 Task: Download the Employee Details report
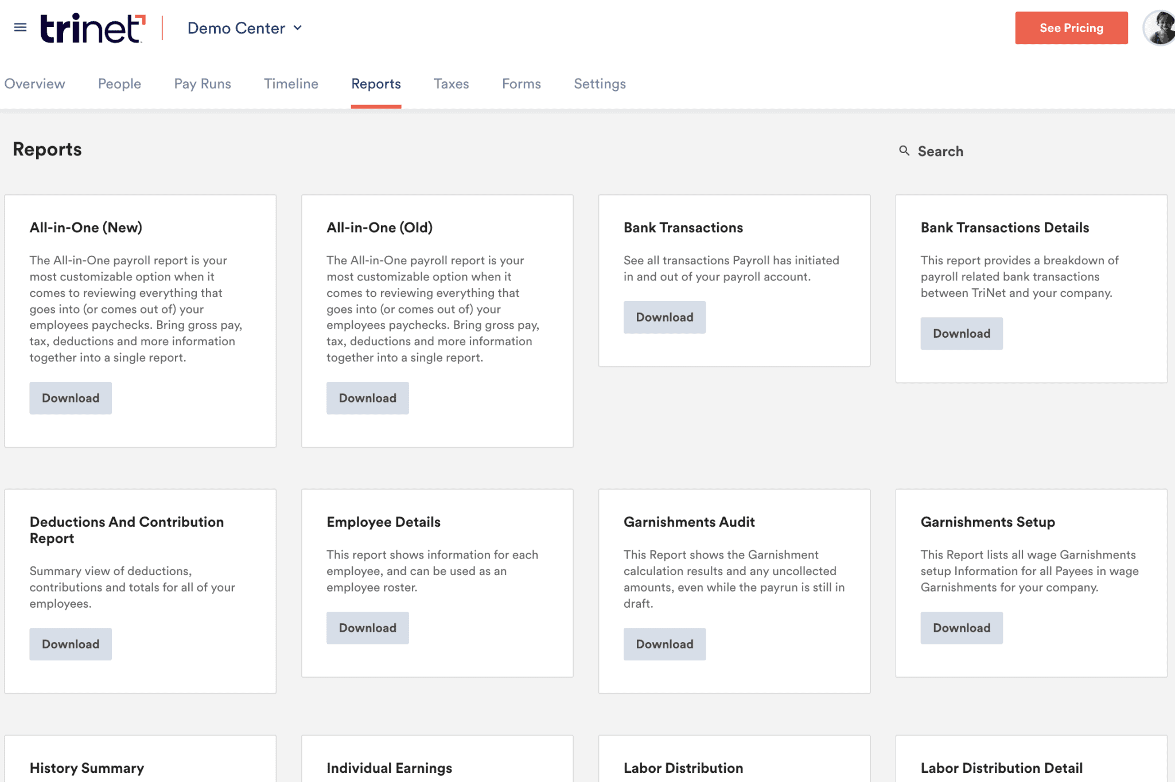coord(367,628)
